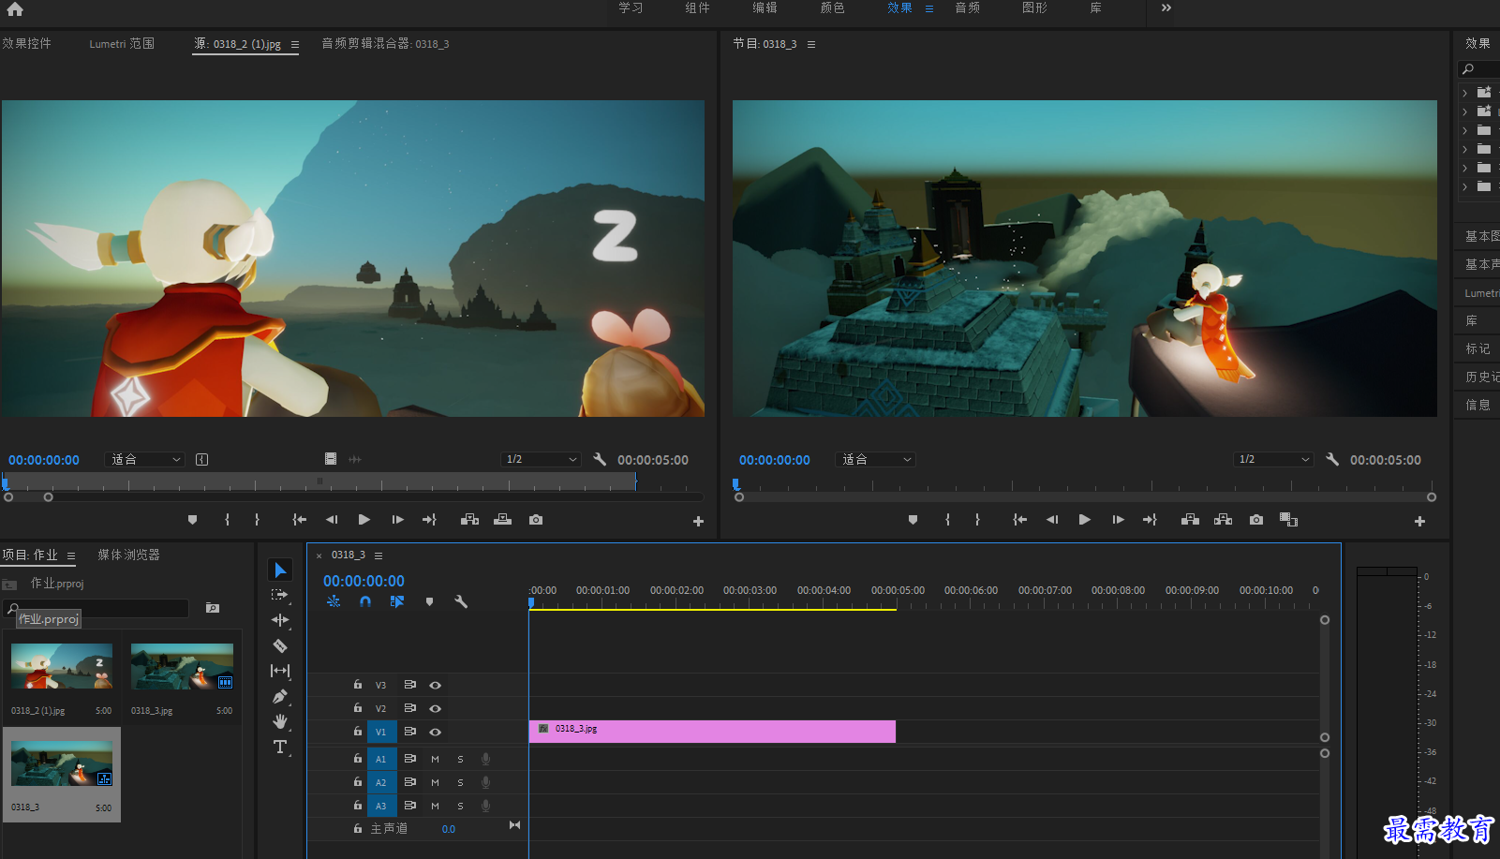Image resolution: width=1500 pixels, height=859 pixels.
Task: Open program monitor settings wrench
Action: coord(1332,459)
